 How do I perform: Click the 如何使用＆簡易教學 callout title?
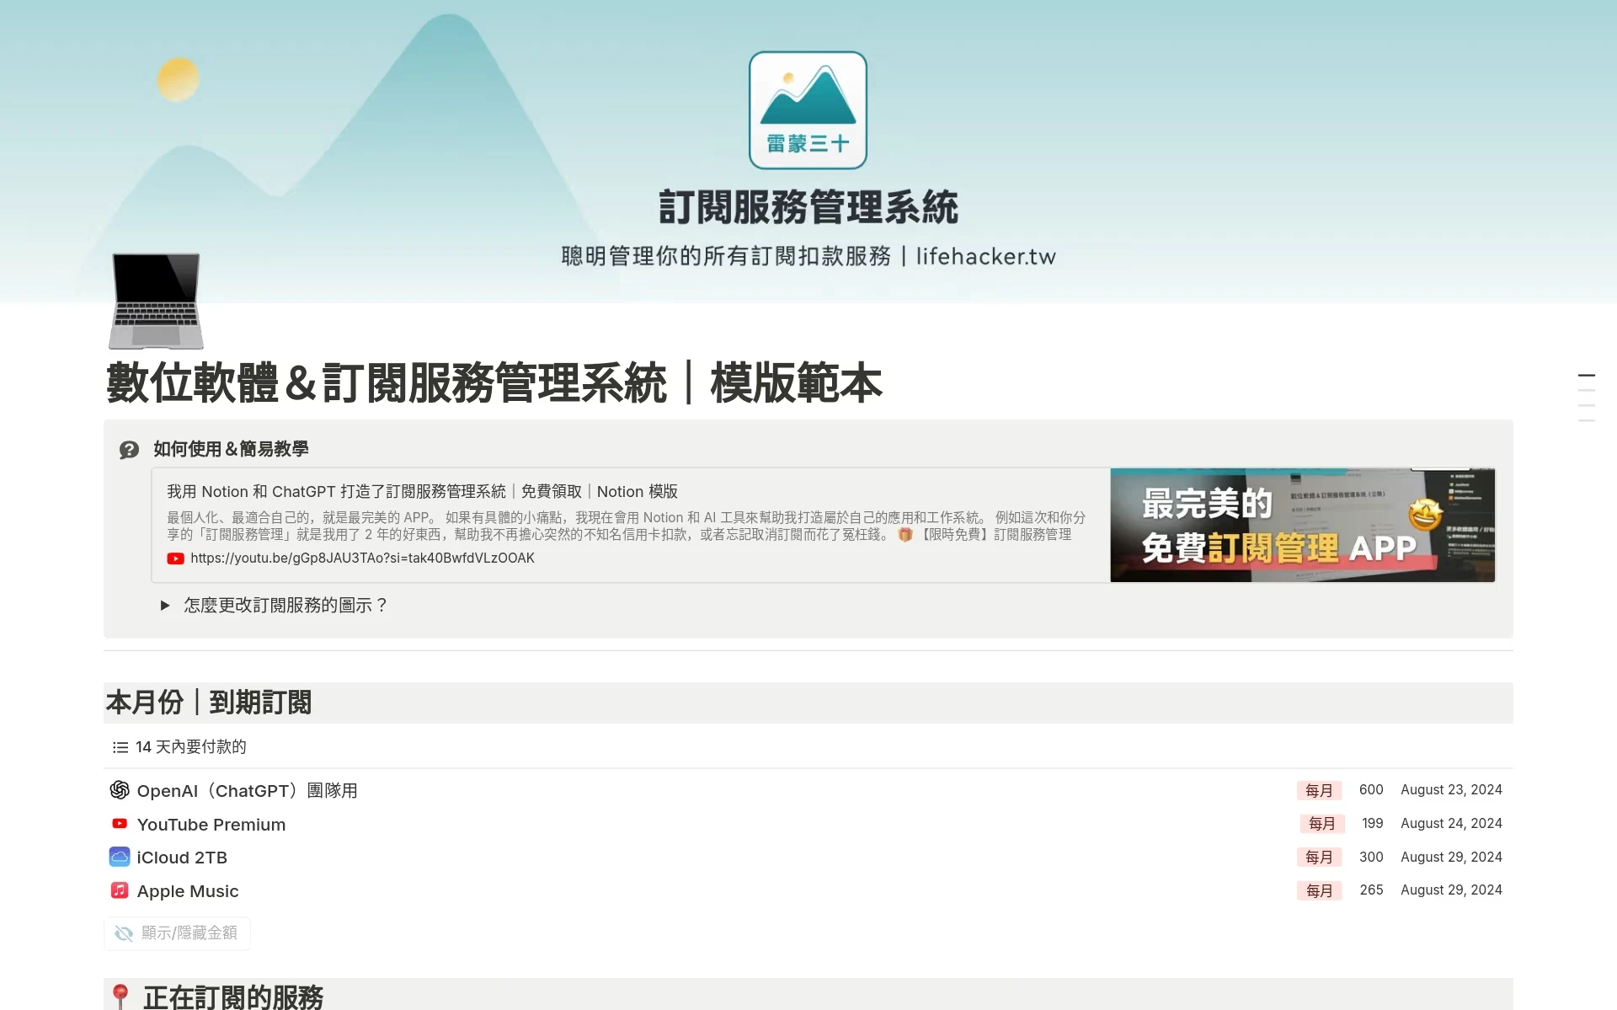tap(231, 450)
